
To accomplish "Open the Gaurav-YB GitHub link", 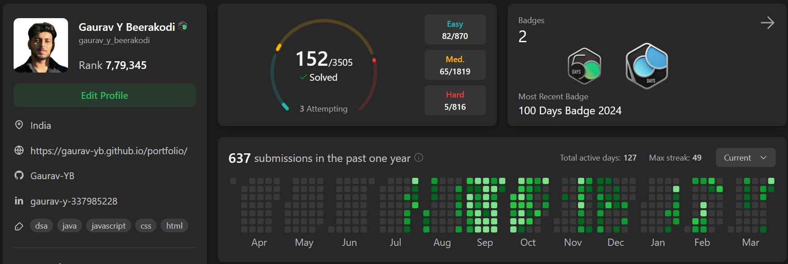I will tap(52, 176).
